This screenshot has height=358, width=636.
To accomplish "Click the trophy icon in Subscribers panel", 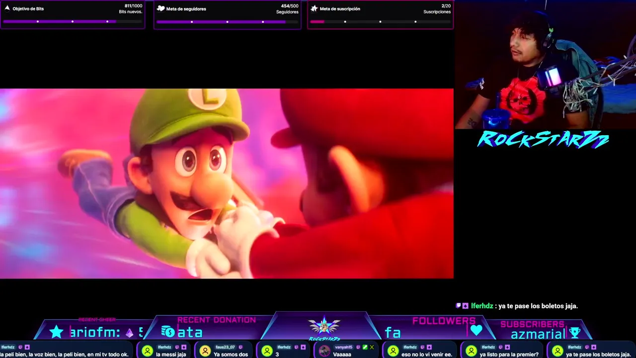I will (575, 333).
